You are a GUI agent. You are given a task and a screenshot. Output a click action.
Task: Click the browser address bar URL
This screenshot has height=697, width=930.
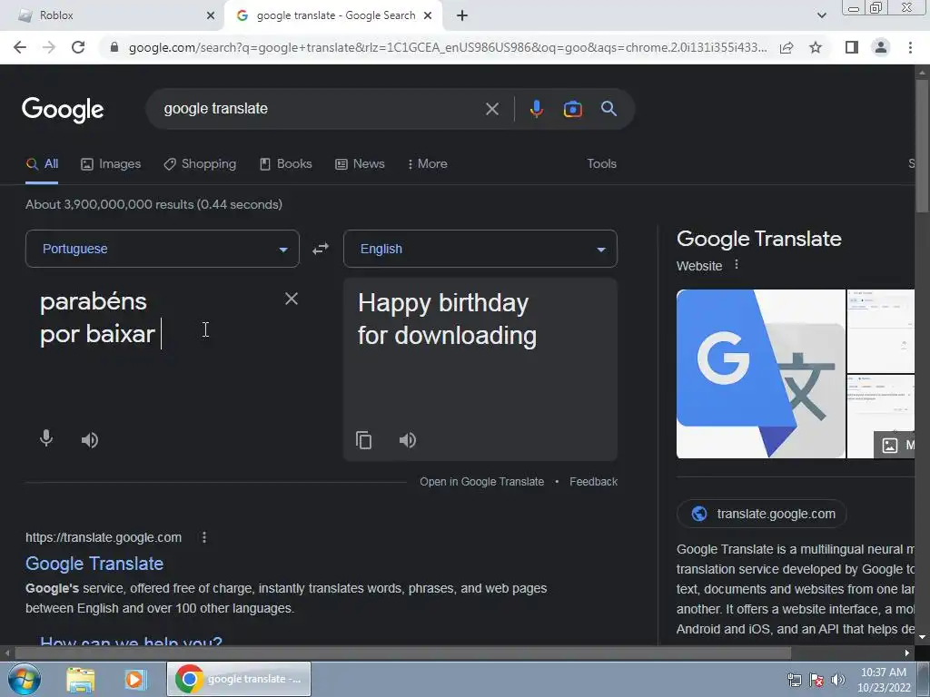pos(447,47)
